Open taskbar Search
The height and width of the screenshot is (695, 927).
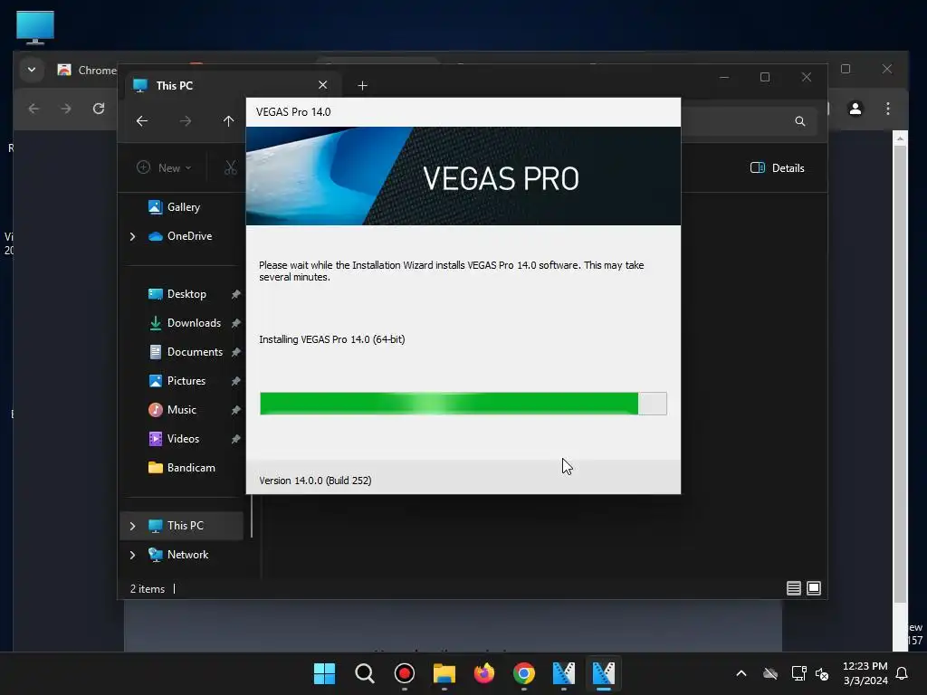364,673
